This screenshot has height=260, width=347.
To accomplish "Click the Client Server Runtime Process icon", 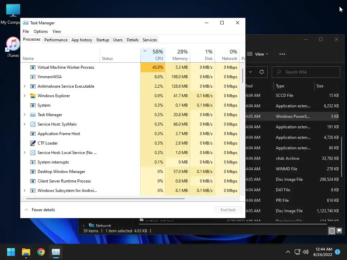I will pos(33,181).
